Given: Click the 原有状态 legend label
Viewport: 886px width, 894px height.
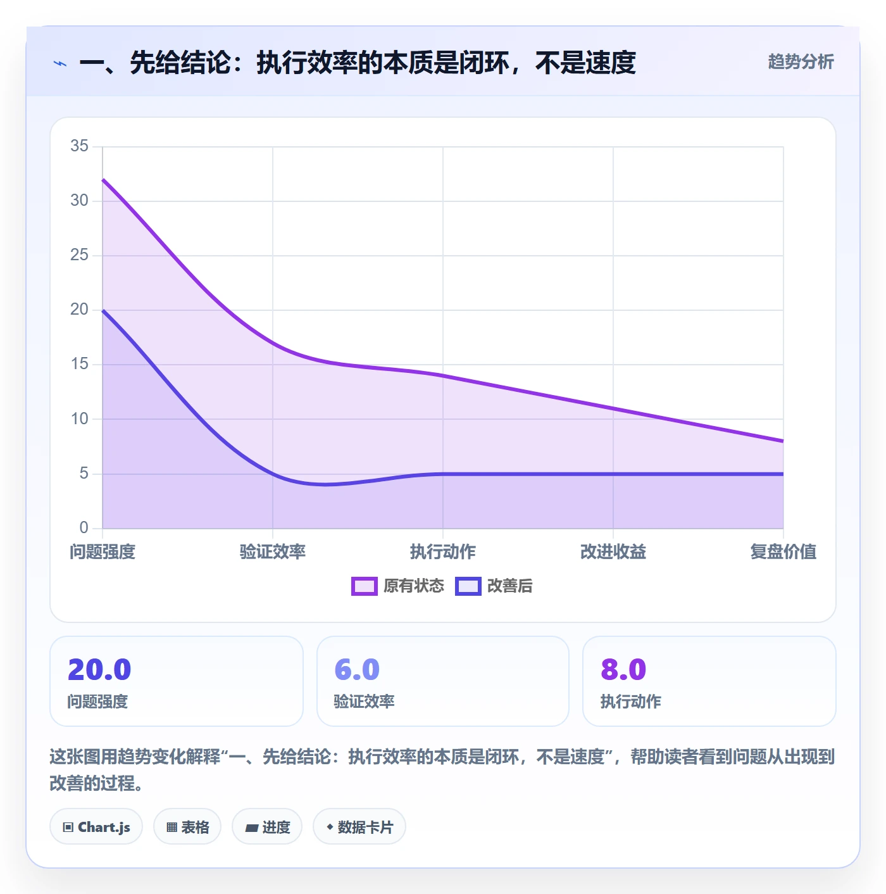Looking at the screenshot, I should (414, 586).
